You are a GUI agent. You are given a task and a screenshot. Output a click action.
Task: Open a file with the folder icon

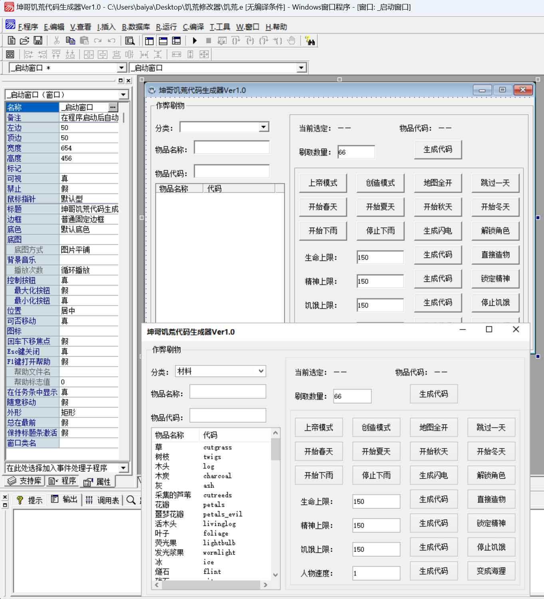point(24,41)
